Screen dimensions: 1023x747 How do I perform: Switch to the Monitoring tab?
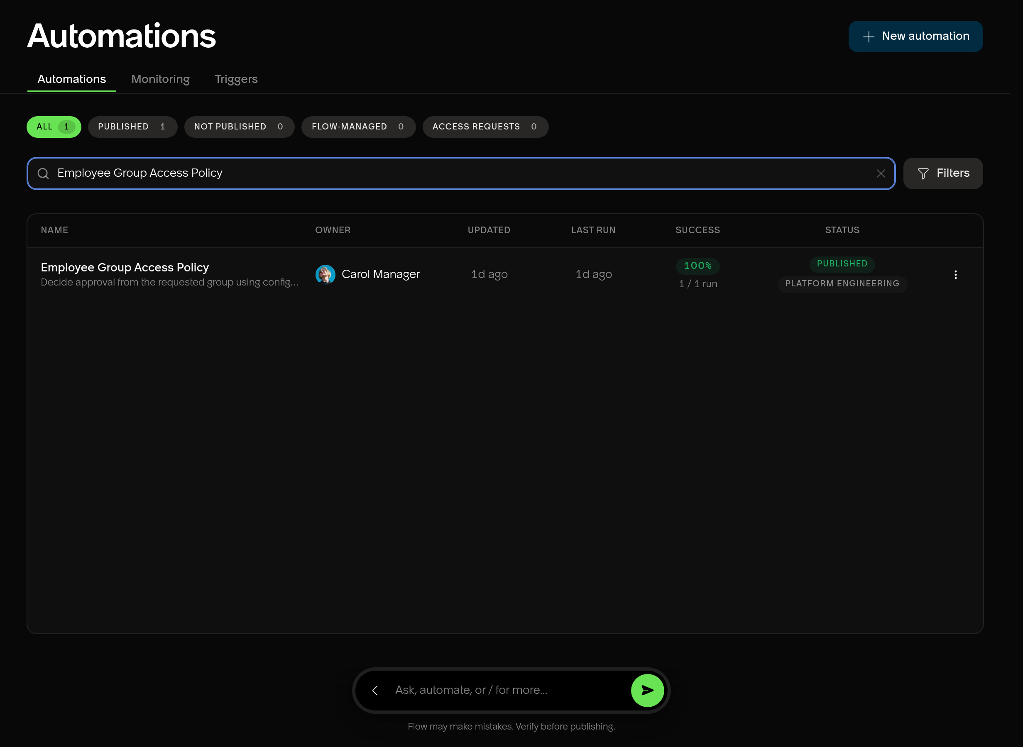(161, 79)
